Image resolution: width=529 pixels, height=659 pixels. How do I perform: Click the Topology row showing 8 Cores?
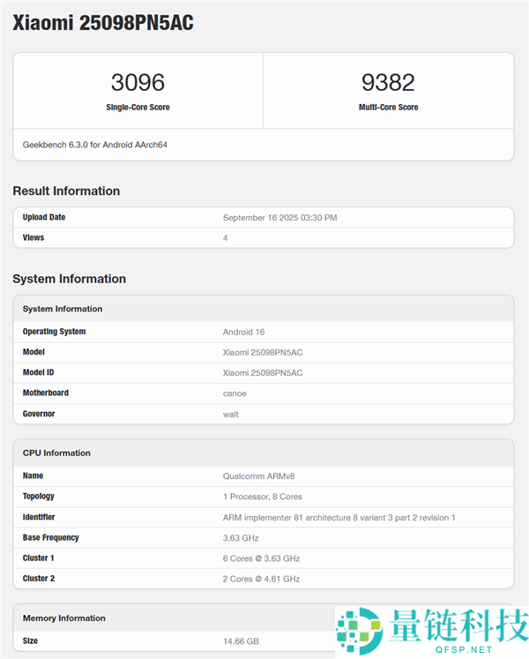pos(264,497)
